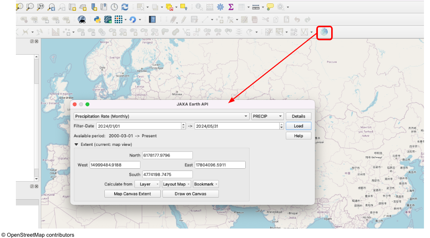The height and width of the screenshot is (238, 430).
Task: Click the start date stepper arrows
Action: 183,126
